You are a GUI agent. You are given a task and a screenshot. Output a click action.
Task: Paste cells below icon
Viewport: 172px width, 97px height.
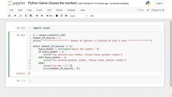[31, 16]
